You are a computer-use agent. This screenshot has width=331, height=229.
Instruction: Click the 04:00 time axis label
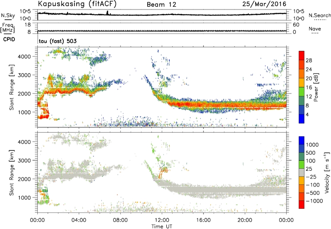click(x=79, y=220)
